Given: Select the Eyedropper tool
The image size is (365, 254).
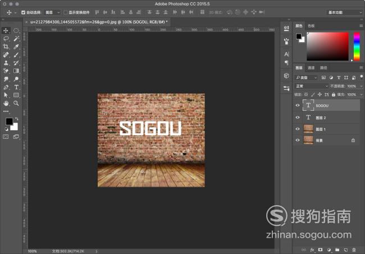Looking at the screenshot, I should click(16, 47).
